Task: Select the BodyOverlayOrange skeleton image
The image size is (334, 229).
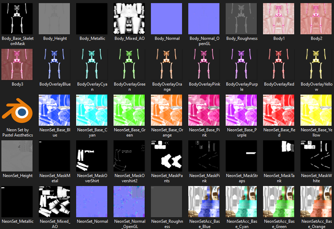Action: (x=166, y=64)
